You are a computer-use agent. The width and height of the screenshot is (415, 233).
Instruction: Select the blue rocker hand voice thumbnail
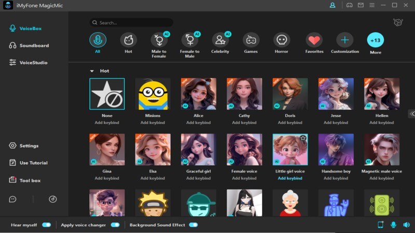[336, 203]
